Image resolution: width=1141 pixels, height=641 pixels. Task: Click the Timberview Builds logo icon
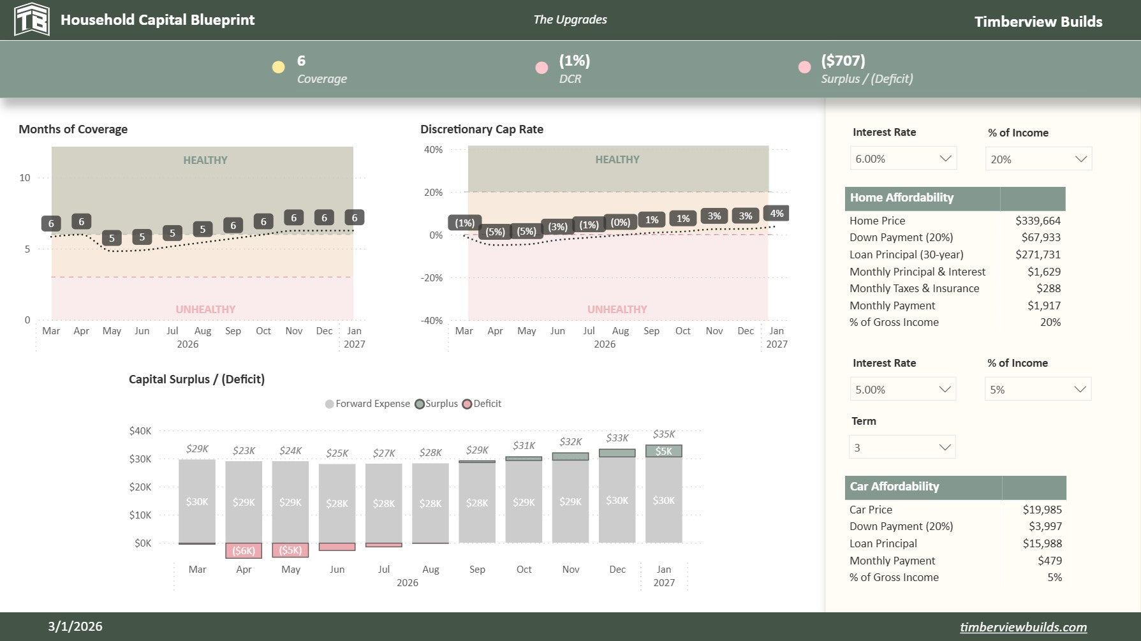[31, 20]
